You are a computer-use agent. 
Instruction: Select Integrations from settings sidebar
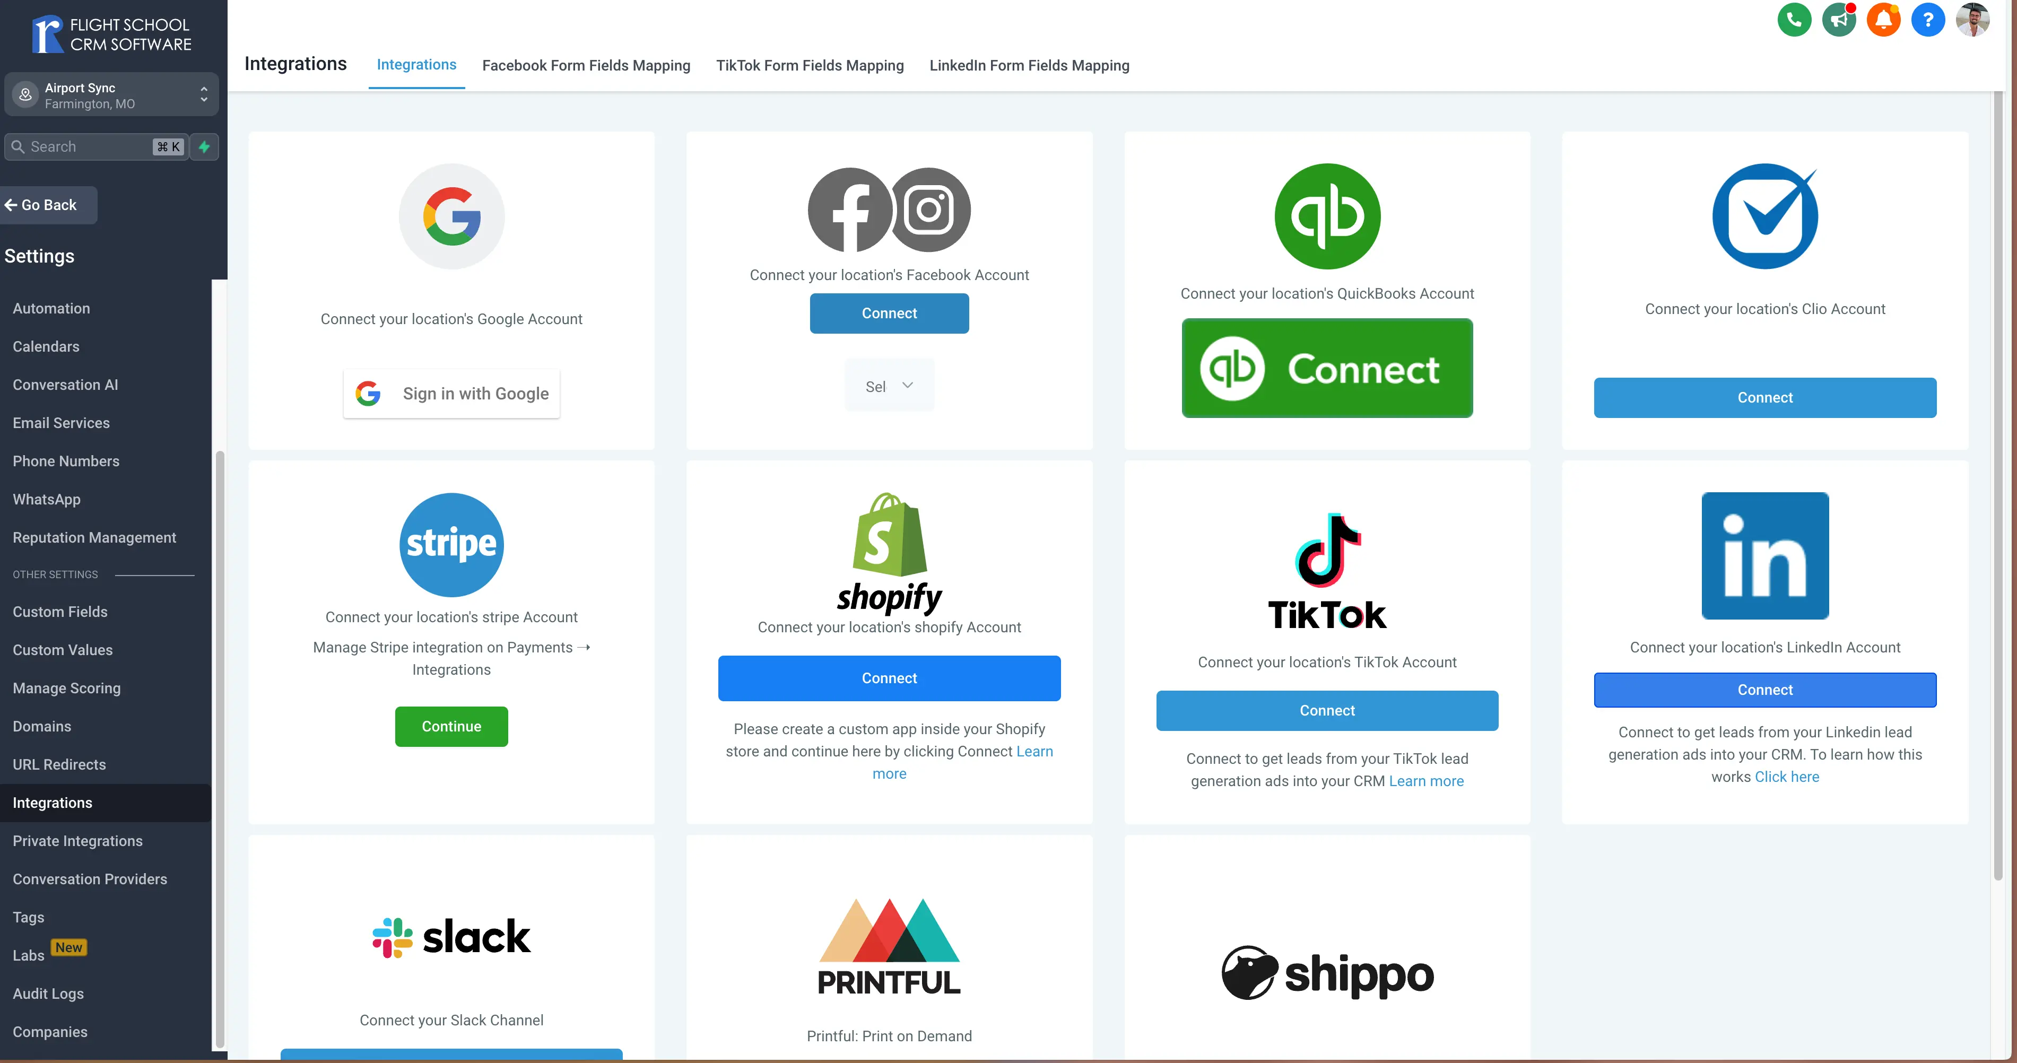[52, 801]
